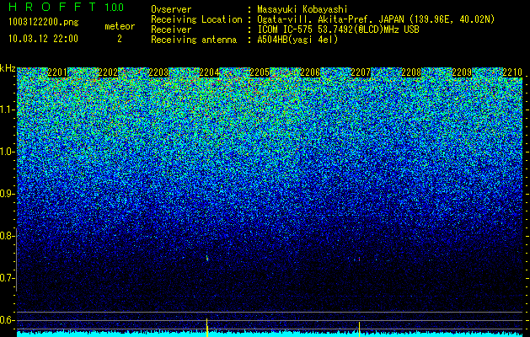
Task: Click the 1.1 kHz axis label
Action: point(7,110)
